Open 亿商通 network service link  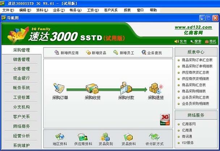click(187, 130)
